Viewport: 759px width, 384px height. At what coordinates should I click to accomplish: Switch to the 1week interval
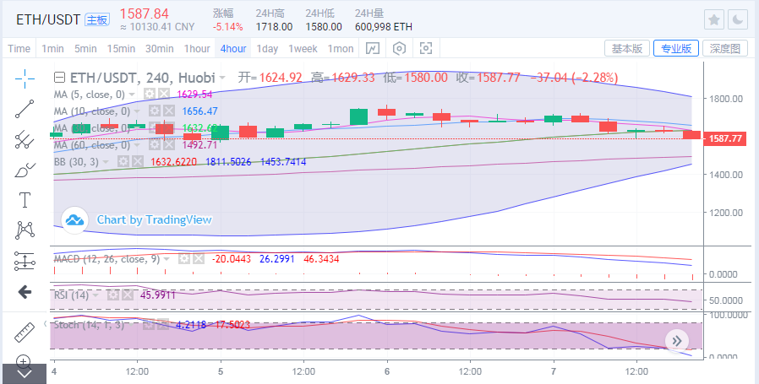[303, 48]
